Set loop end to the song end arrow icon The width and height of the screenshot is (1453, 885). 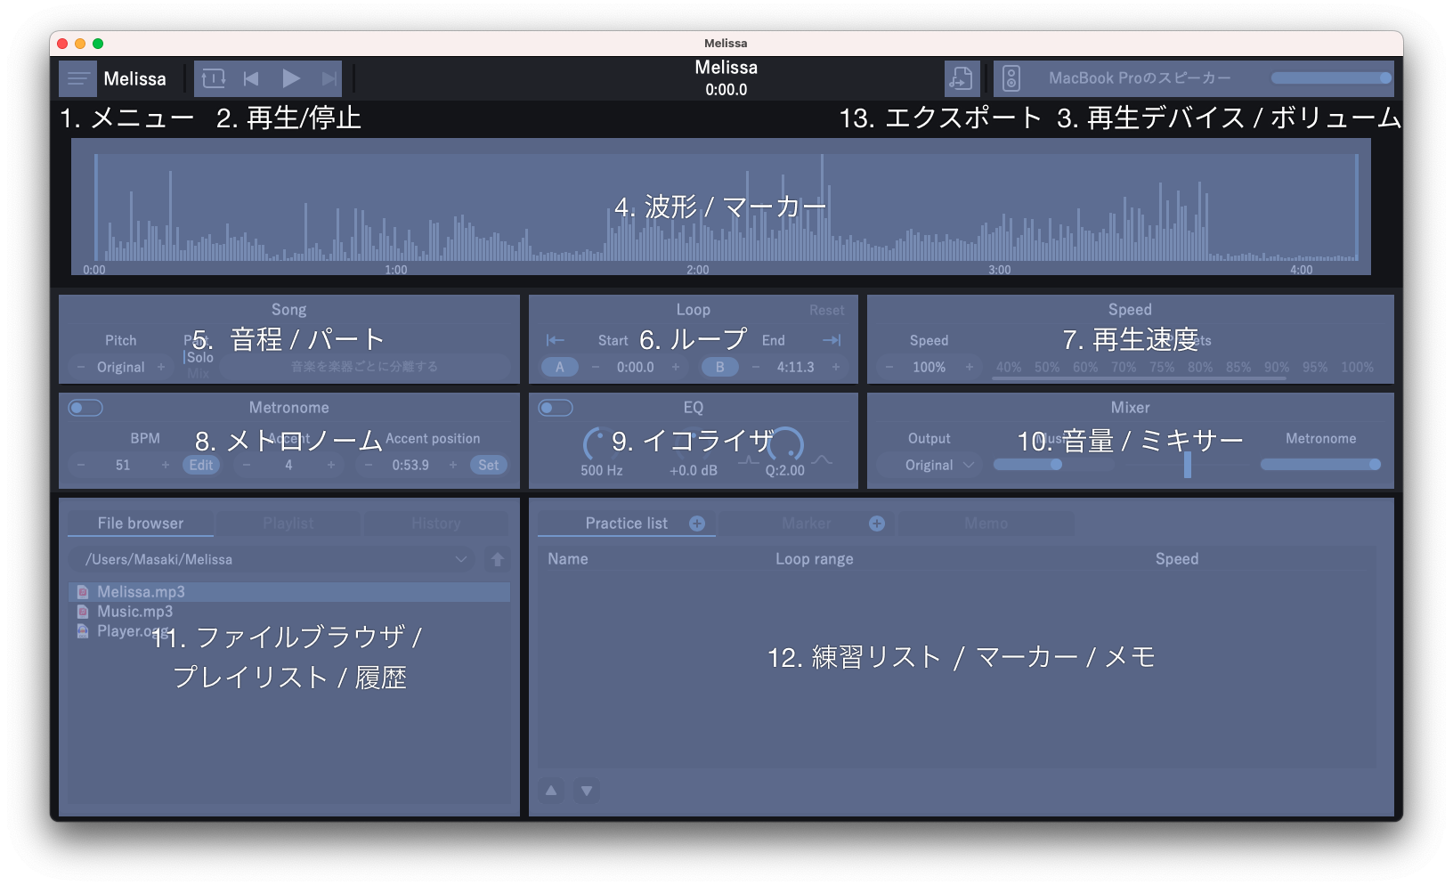832,340
